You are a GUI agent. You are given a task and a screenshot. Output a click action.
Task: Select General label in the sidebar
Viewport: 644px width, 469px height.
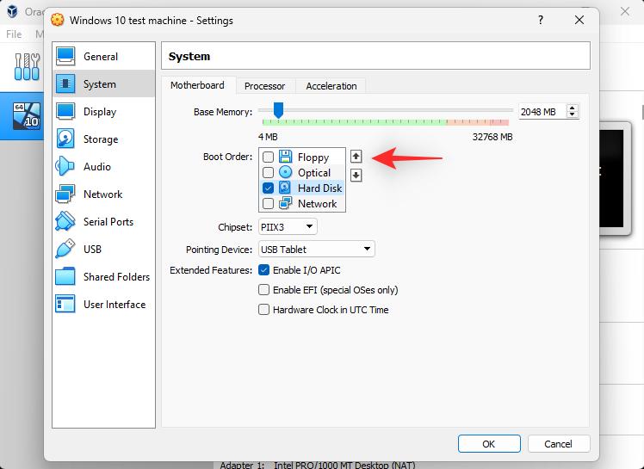[x=101, y=57]
